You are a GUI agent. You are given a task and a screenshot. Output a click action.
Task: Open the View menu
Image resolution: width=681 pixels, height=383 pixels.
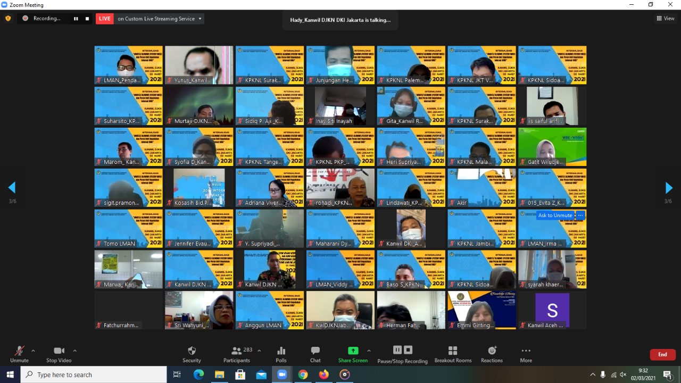666,19
